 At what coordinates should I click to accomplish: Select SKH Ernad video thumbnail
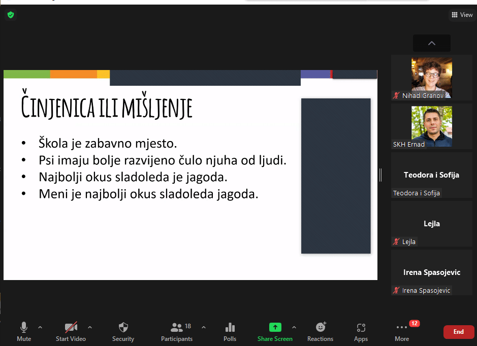(x=431, y=126)
